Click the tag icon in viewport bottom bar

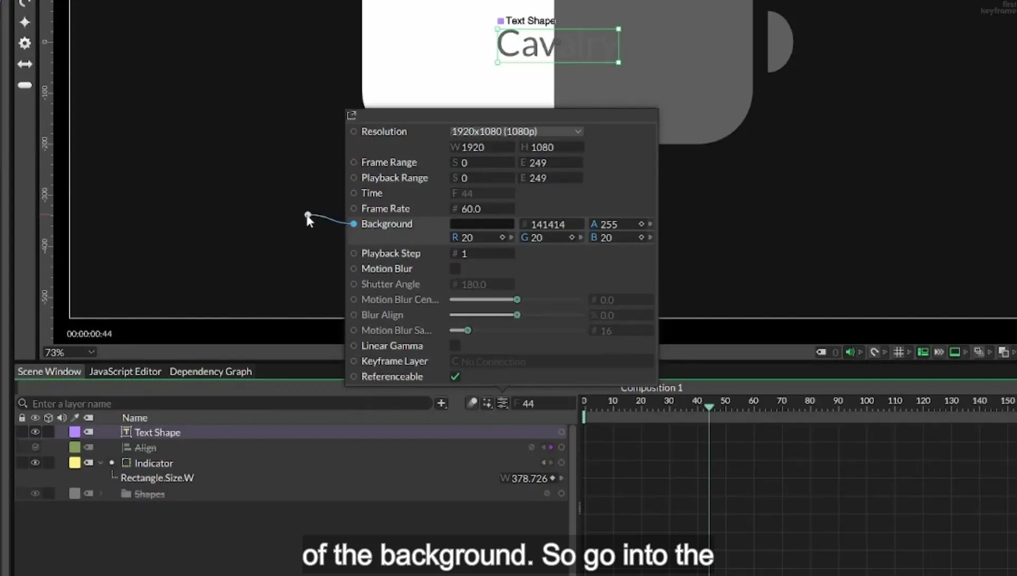821,352
